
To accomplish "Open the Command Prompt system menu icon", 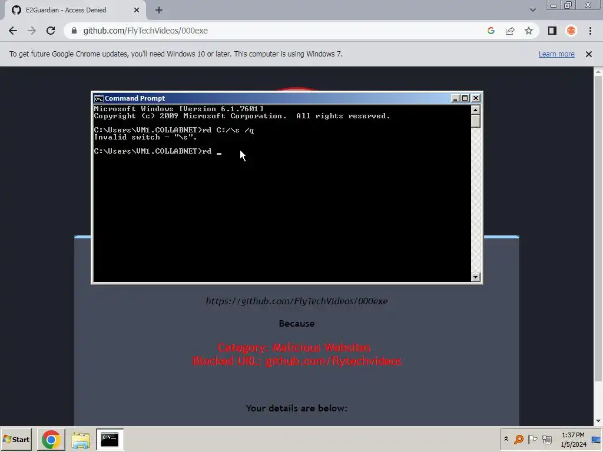I will click(x=99, y=98).
